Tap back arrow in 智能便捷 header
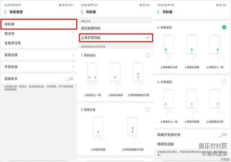The width and height of the screenshot is (231, 162). [5, 12]
